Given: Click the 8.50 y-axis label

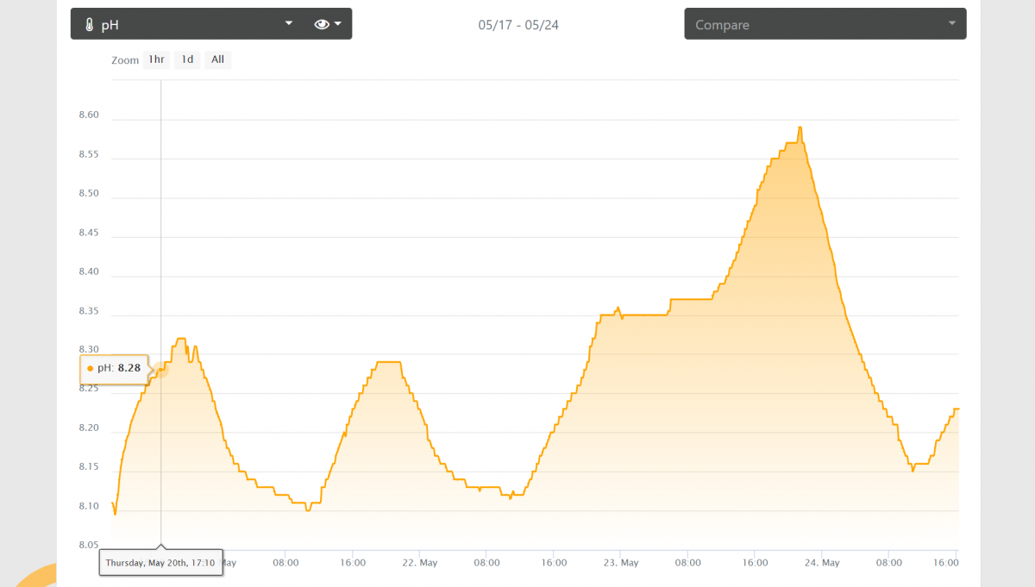Looking at the screenshot, I should tap(89, 193).
